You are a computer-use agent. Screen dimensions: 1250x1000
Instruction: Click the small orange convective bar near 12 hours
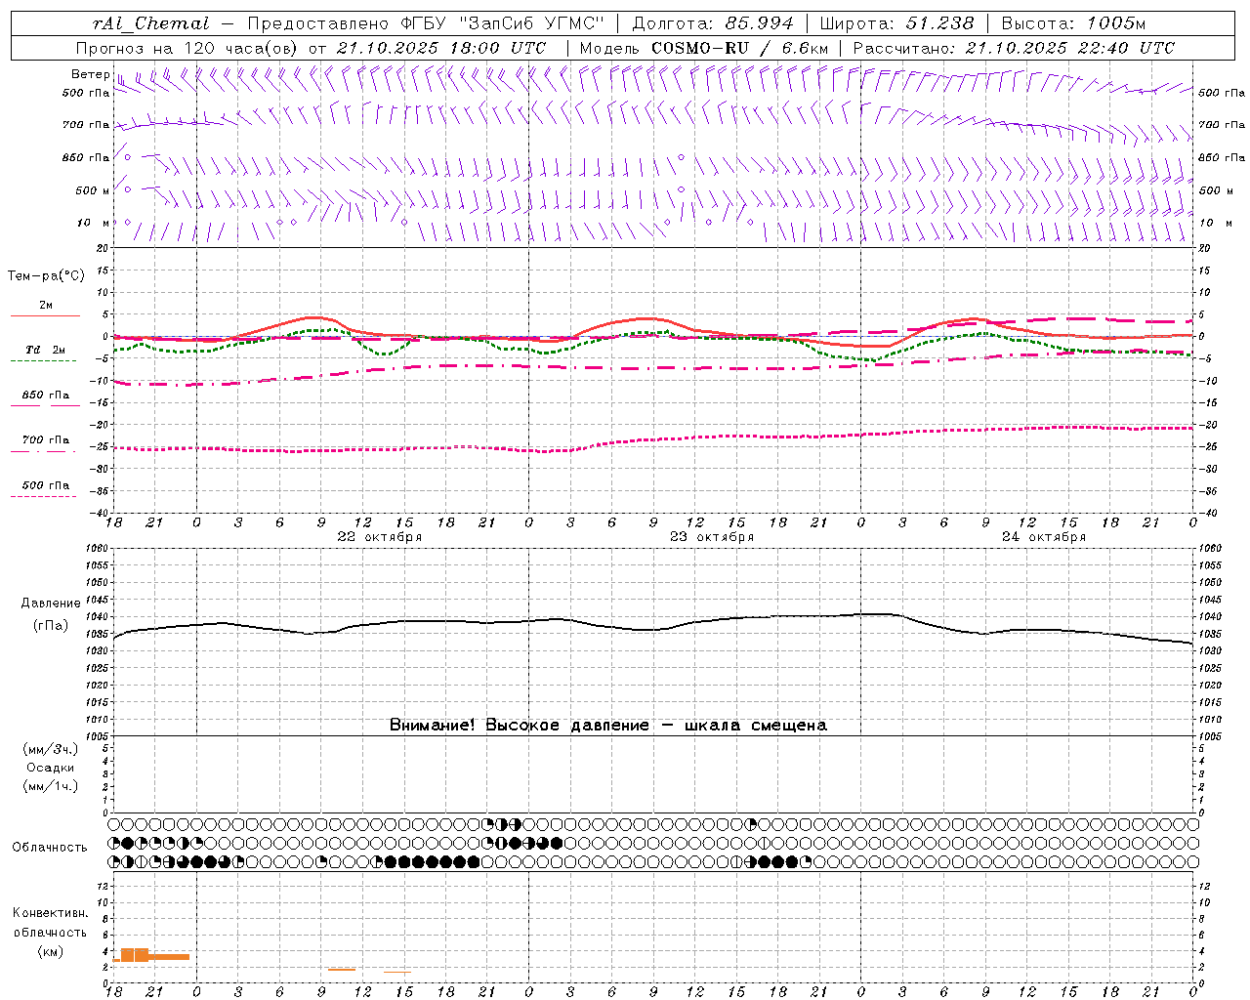[x=342, y=969]
